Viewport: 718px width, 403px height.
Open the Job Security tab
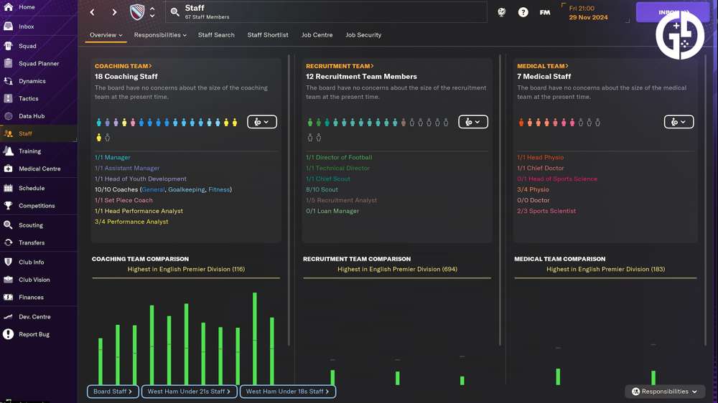tap(363, 35)
